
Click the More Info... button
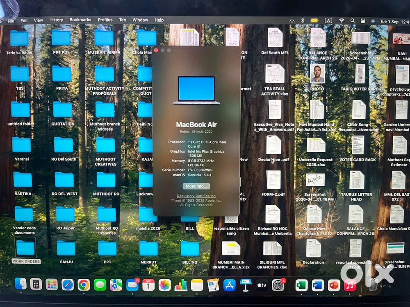(196, 186)
